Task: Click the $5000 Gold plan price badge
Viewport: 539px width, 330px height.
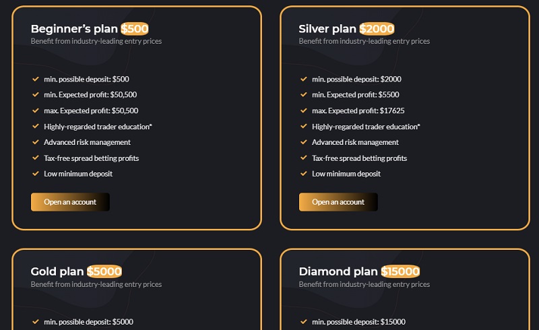Action: tap(104, 271)
